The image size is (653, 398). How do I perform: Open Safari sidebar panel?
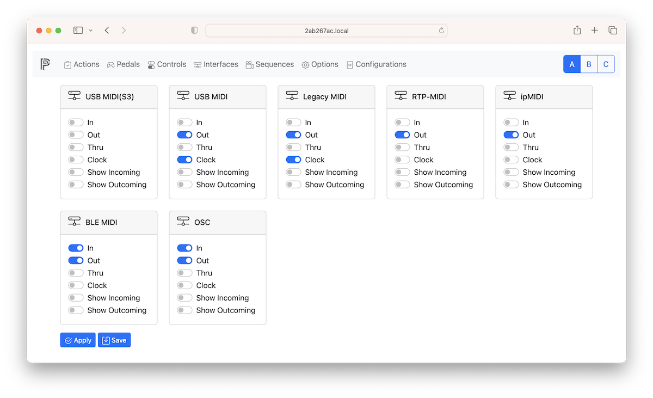[78, 30]
